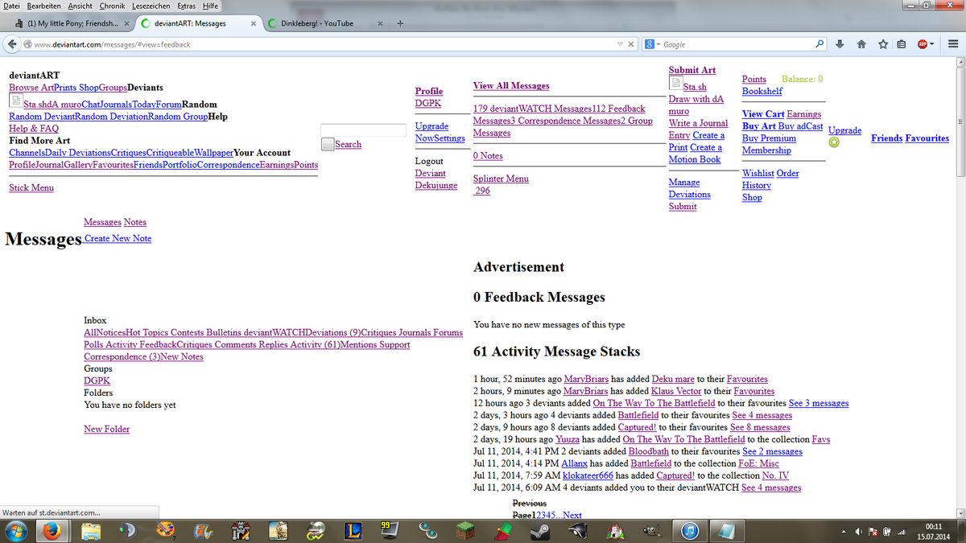Open Splinter Menu link
This screenshot has height=543, width=966.
pyautogui.click(x=501, y=179)
